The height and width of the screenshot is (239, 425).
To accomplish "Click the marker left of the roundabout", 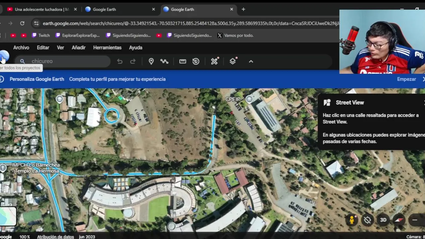I will click(x=60, y=99).
